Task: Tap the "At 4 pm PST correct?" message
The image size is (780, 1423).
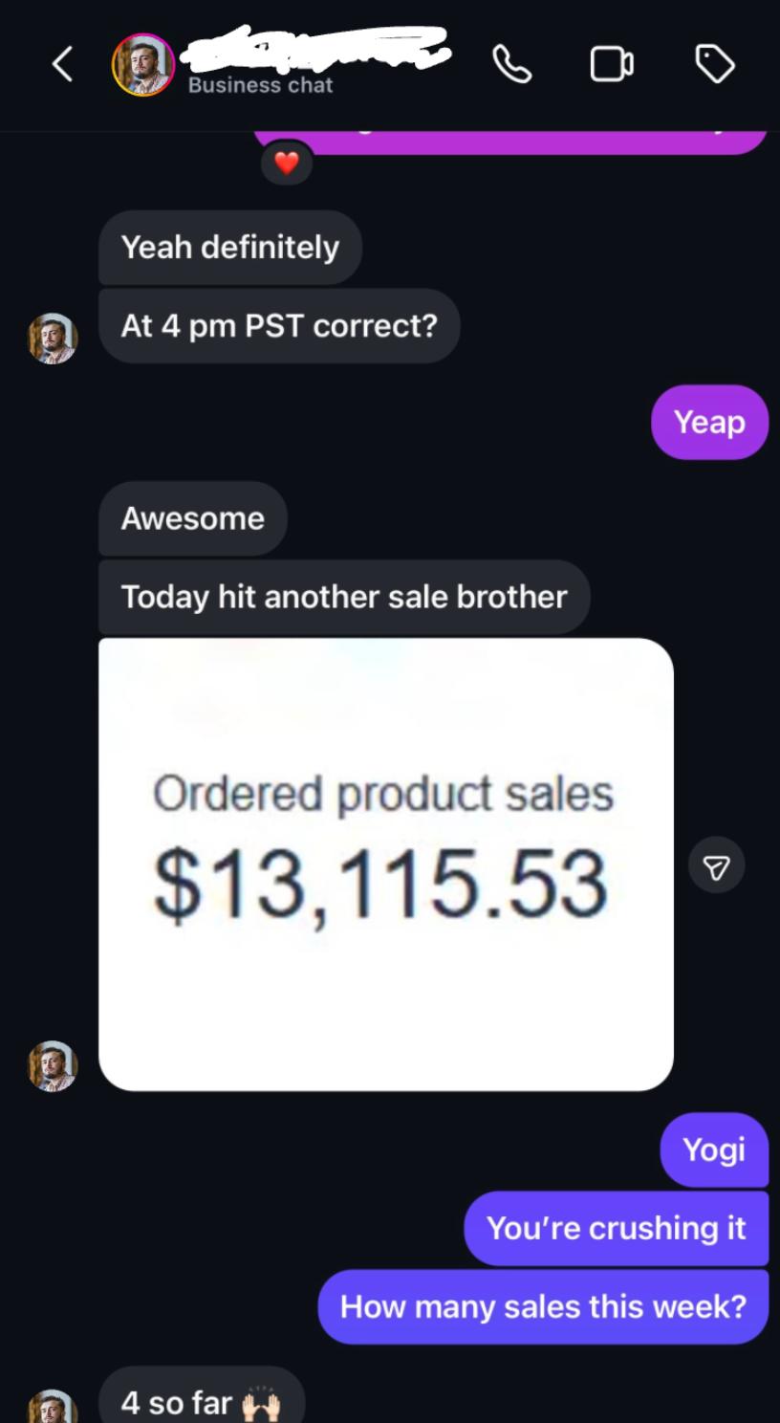Action: (279, 326)
